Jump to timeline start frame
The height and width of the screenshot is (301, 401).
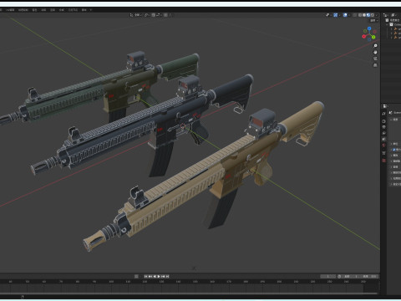point(145,276)
